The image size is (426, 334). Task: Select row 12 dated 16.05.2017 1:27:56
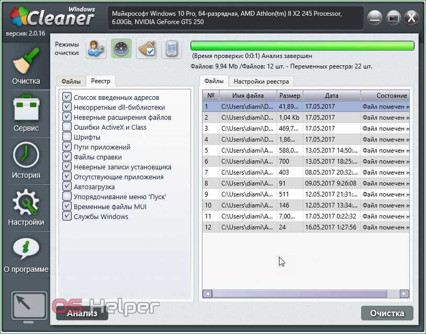coord(306,227)
